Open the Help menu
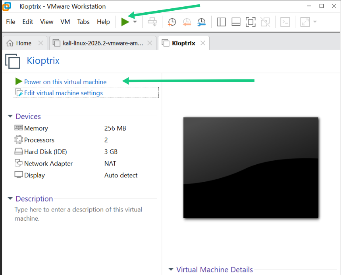The height and width of the screenshot is (275, 341). tap(103, 22)
